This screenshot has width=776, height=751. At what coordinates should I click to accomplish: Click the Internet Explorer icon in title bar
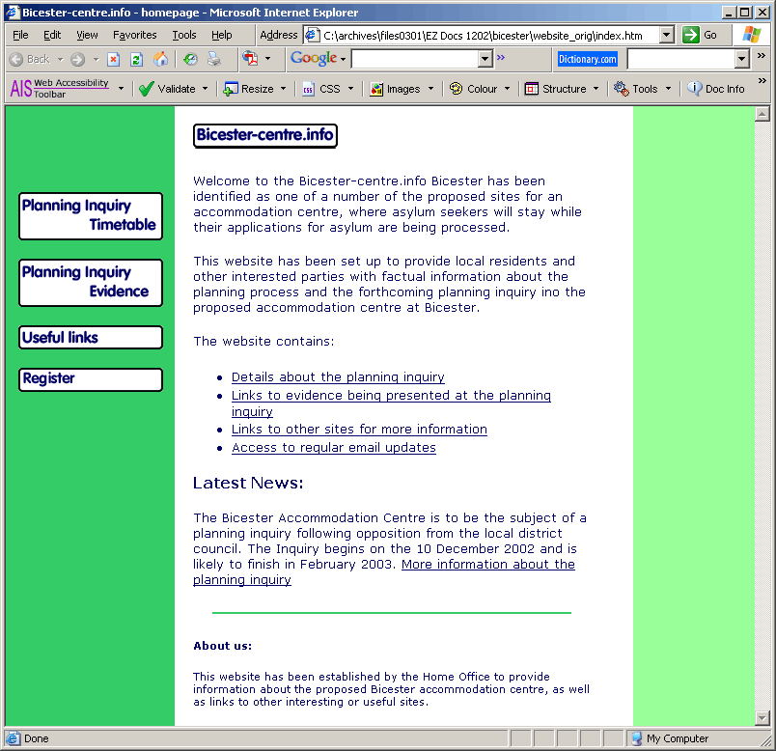[13, 12]
